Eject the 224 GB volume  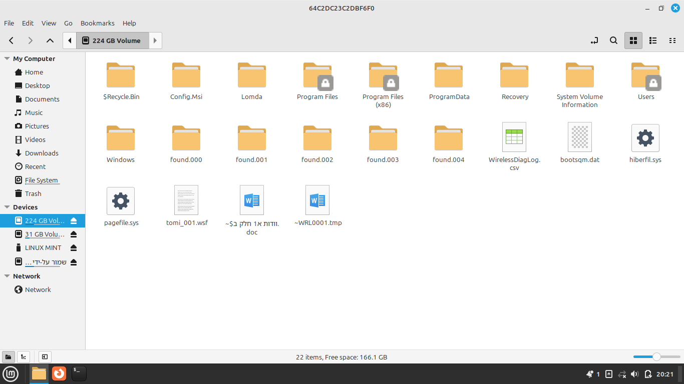74,220
